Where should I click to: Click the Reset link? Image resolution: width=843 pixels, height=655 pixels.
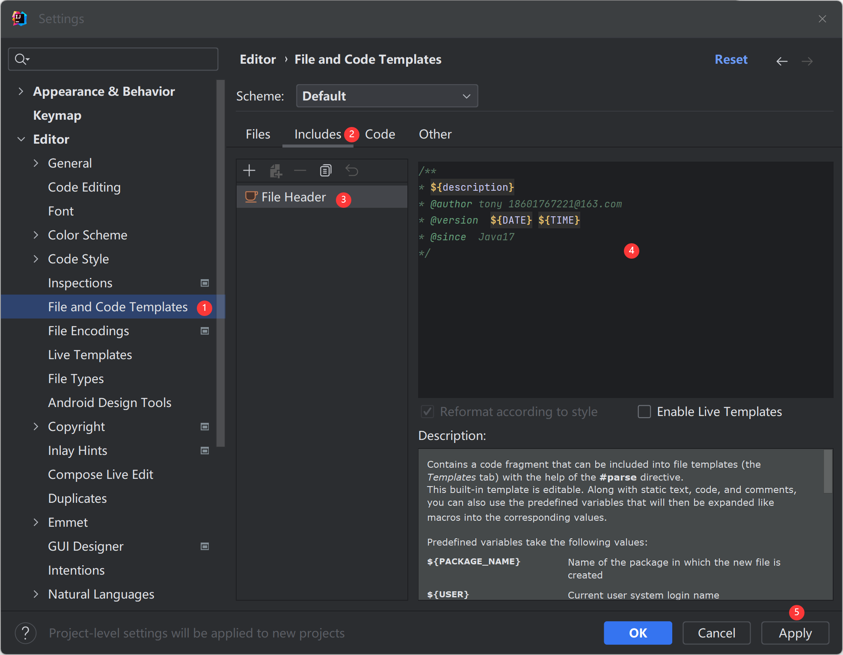click(731, 59)
